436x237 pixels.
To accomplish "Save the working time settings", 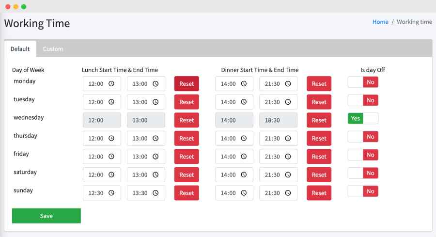I will click(47, 216).
